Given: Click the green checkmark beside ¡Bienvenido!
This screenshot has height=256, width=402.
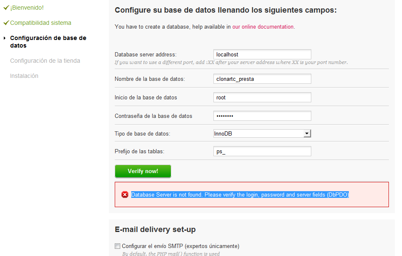Looking at the screenshot, I should (6, 8).
